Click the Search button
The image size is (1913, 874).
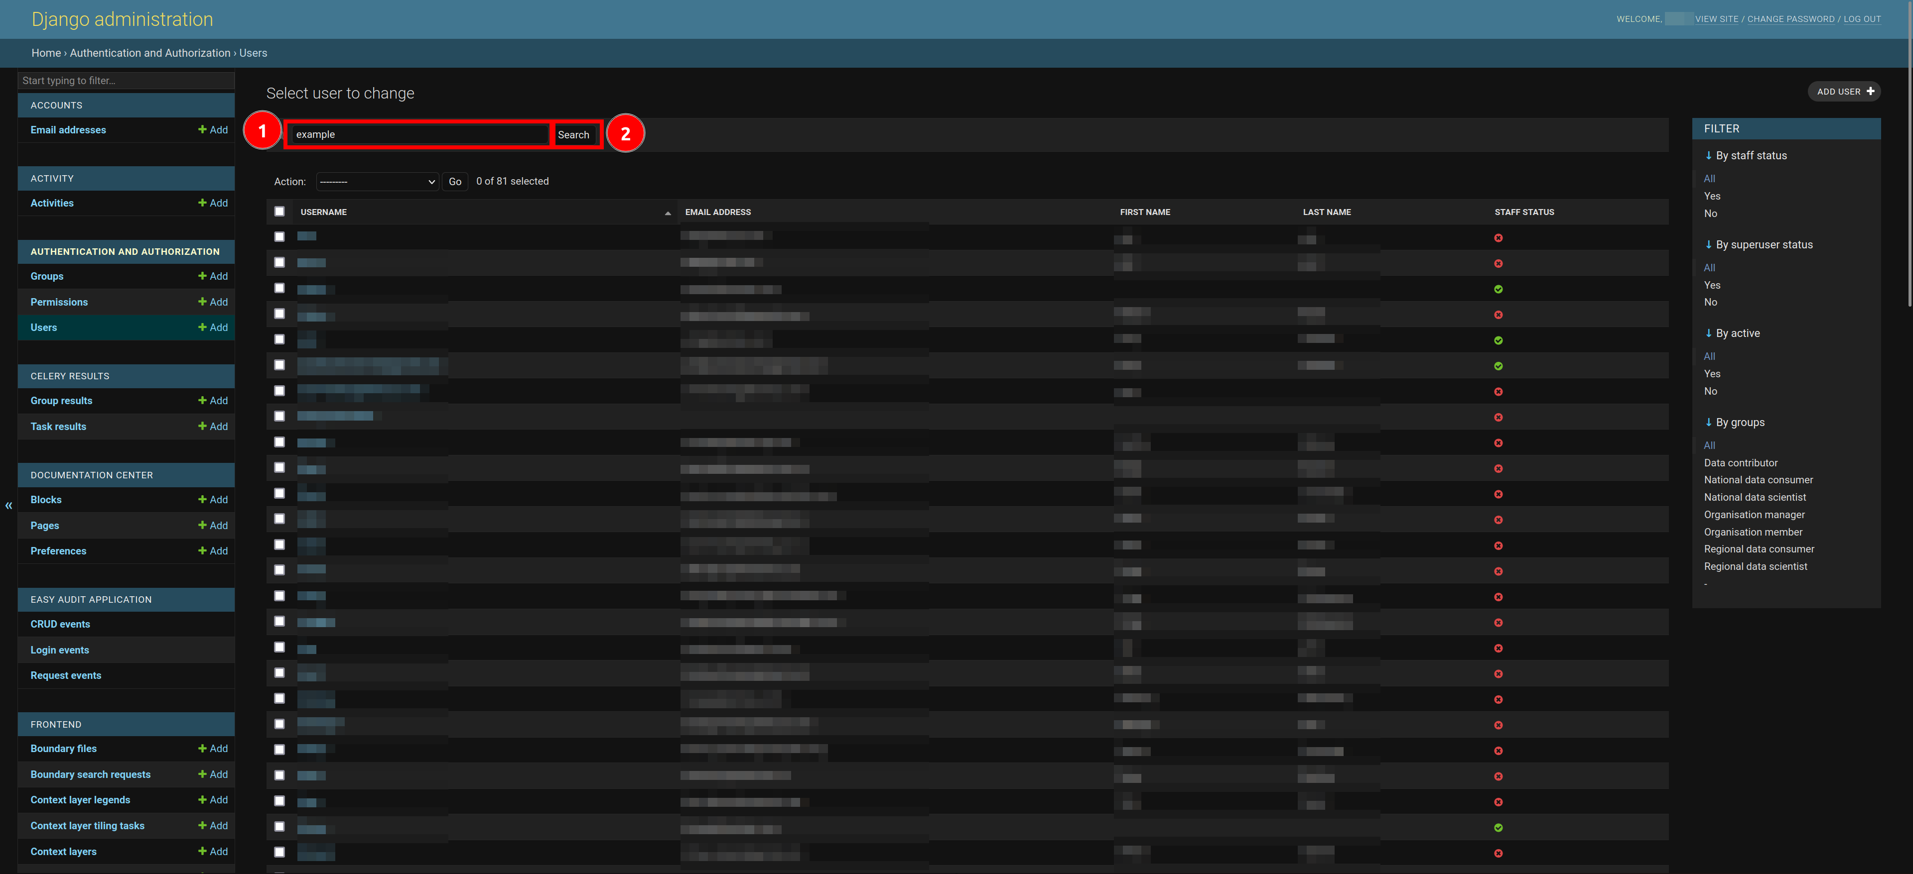573,134
